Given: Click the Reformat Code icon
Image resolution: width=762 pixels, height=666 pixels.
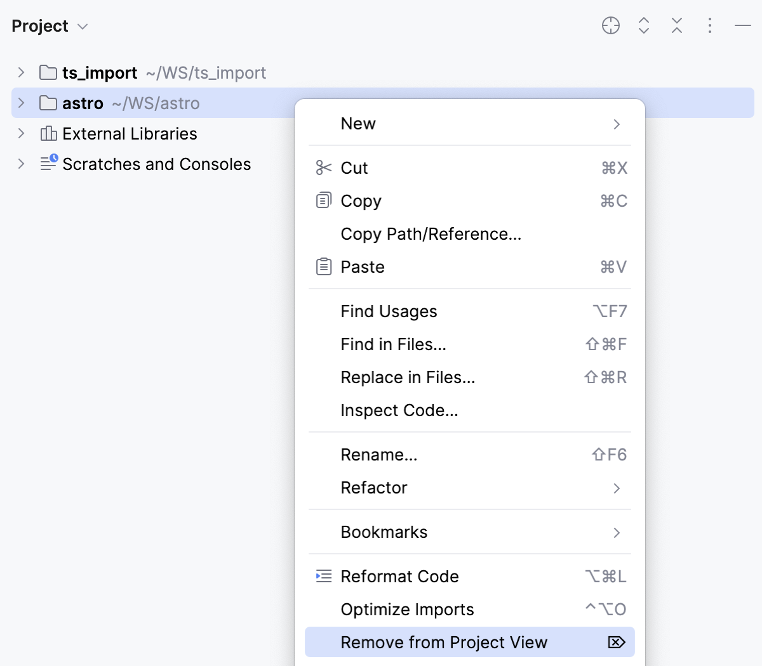Looking at the screenshot, I should click(x=324, y=577).
